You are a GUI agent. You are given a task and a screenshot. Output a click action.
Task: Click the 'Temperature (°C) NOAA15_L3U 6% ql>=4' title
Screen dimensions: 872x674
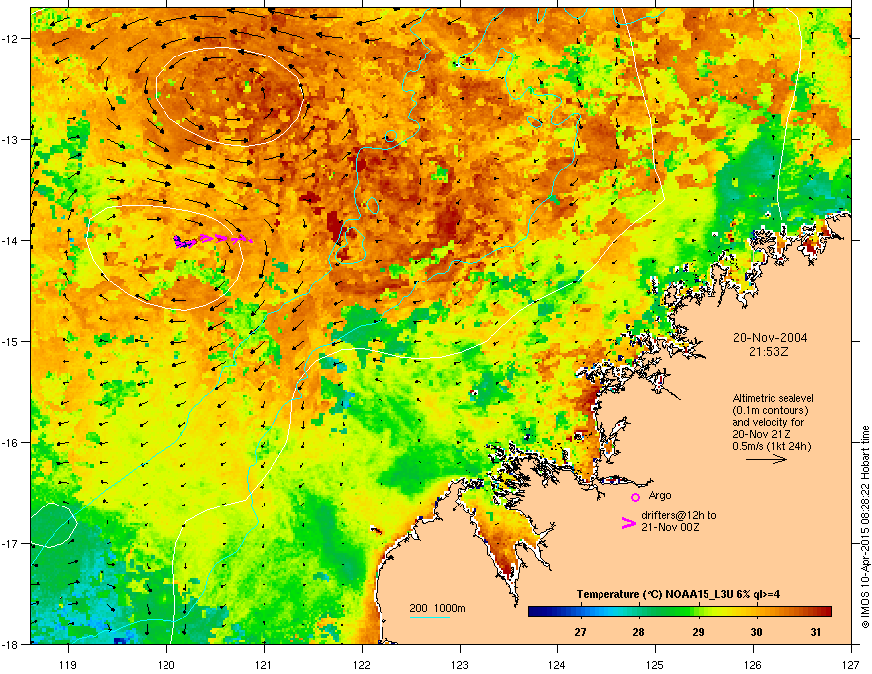click(x=678, y=594)
